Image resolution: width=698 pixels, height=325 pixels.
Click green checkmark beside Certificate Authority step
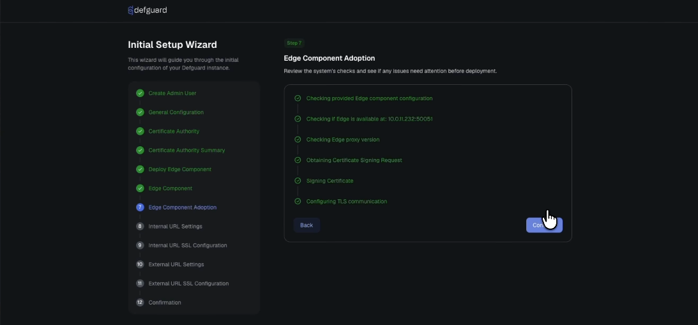[x=140, y=132]
